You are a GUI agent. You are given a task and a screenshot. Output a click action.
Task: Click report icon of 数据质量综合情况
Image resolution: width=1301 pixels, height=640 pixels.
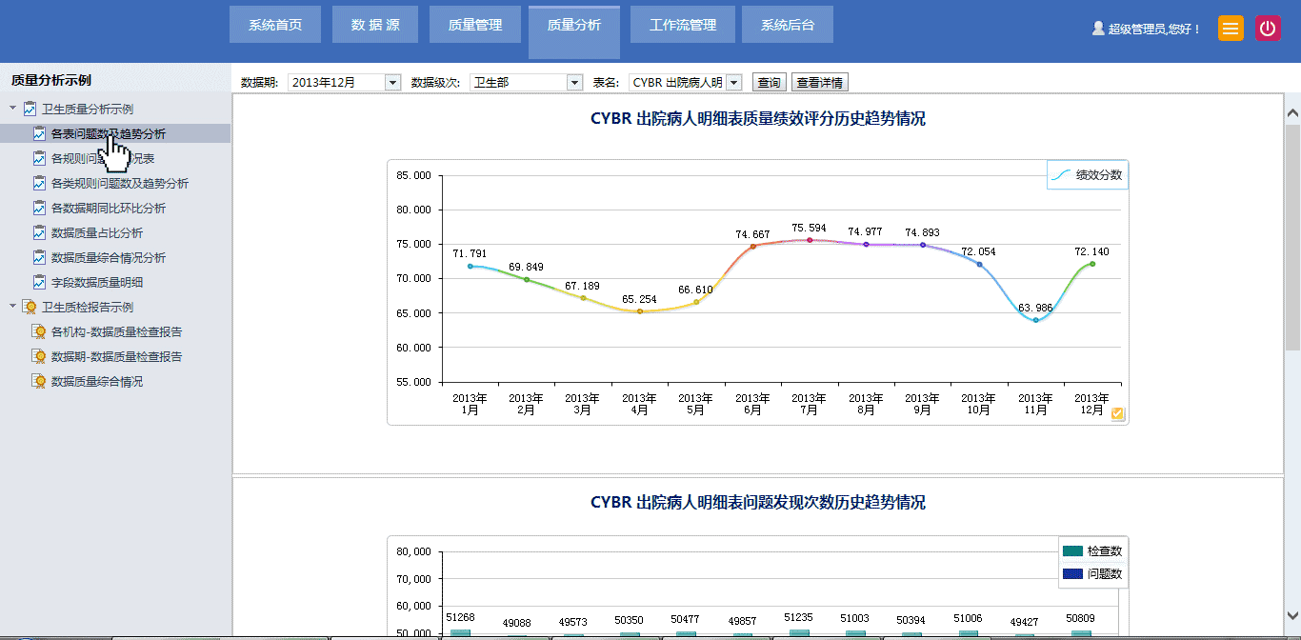(x=39, y=381)
